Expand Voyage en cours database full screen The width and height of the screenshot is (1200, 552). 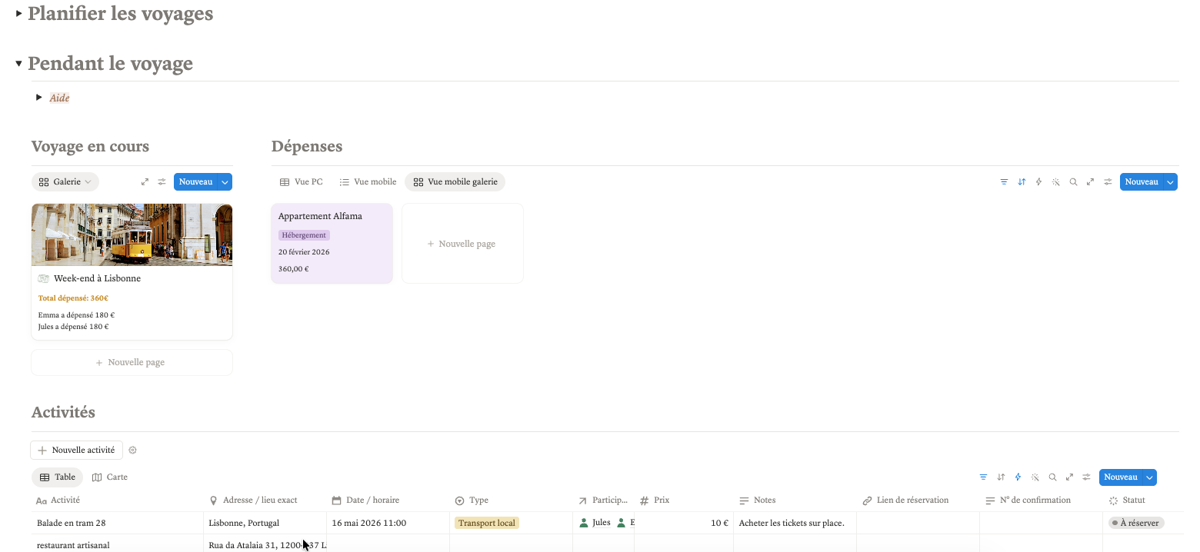click(145, 182)
